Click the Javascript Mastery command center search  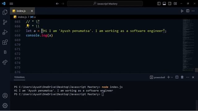pyautogui.click(x=105, y=4)
